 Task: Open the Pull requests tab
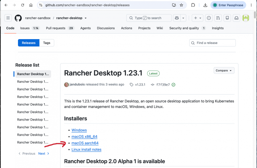click(x=60, y=28)
